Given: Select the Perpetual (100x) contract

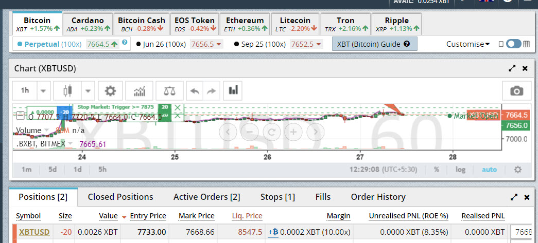Looking at the screenshot, I should coord(72,44).
